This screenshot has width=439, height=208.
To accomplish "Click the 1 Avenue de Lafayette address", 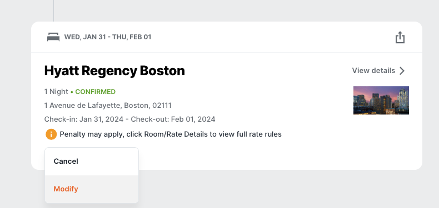I will click(x=108, y=106).
